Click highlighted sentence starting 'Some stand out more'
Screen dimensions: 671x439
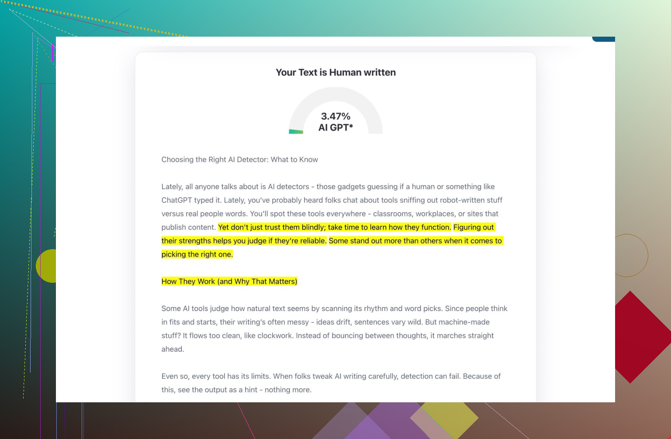415,241
